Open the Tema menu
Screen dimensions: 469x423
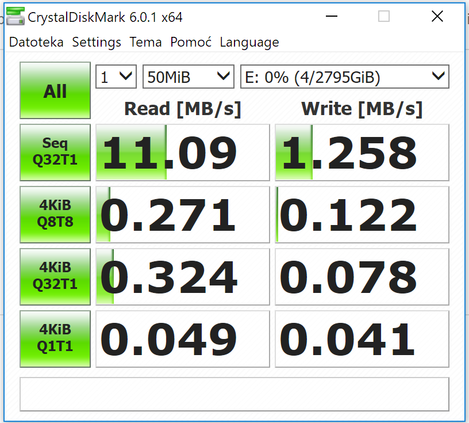[x=145, y=42]
